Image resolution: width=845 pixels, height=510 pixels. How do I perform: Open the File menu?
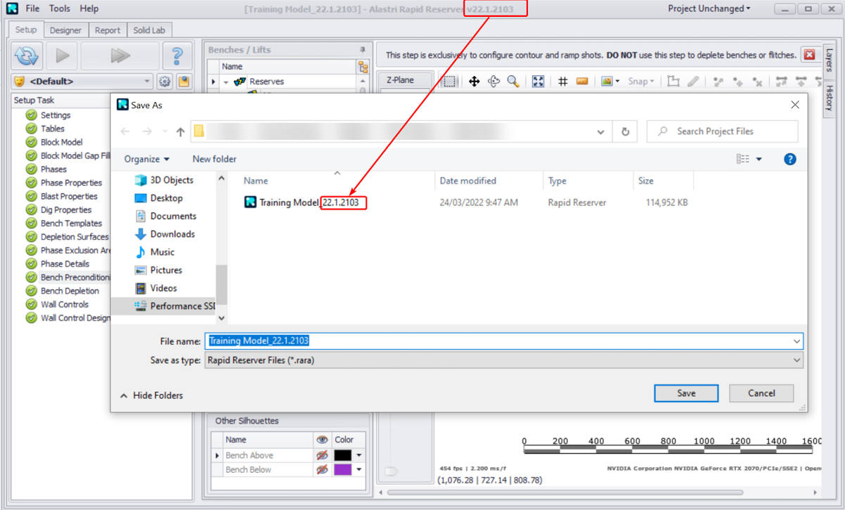coord(33,8)
